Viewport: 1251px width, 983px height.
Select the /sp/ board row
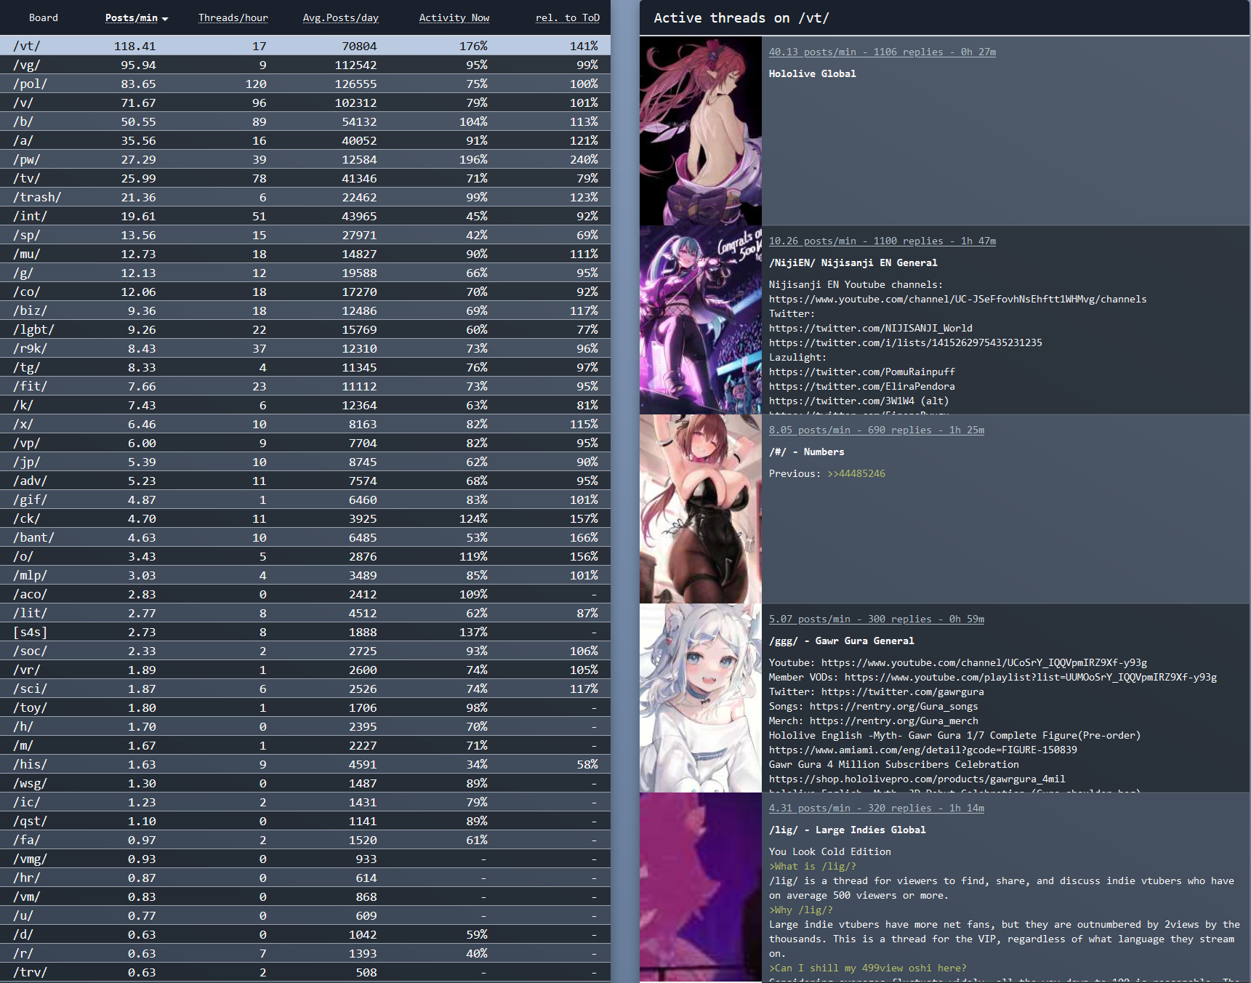pyautogui.click(x=305, y=235)
